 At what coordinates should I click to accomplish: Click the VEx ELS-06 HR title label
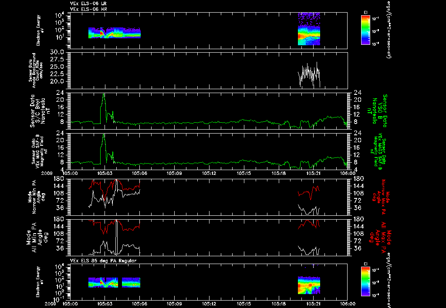click(88, 9)
